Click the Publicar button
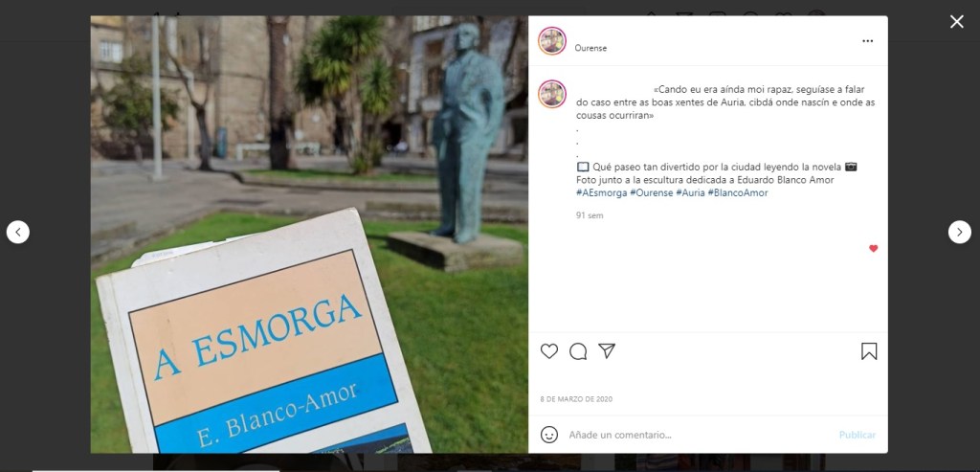980x472 pixels. 857,435
